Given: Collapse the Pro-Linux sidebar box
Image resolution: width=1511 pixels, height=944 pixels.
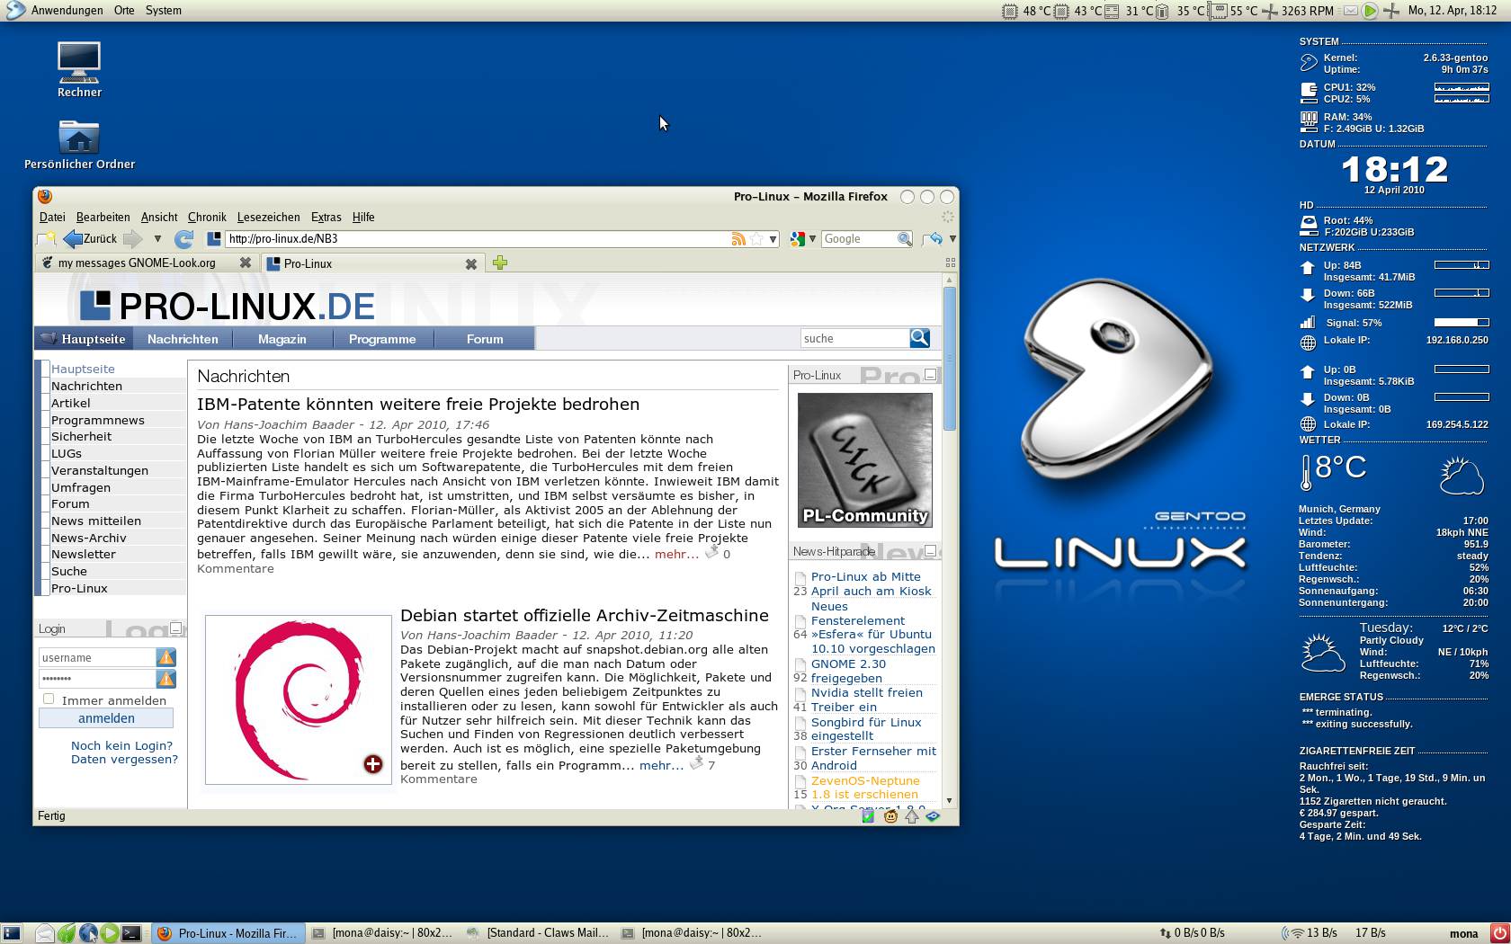Looking at the screenshot, I should click(x=931, y=374).
